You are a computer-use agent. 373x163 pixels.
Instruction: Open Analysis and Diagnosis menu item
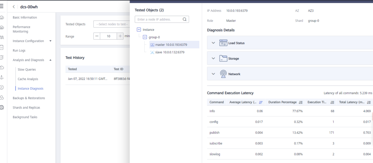coord(28,60)
